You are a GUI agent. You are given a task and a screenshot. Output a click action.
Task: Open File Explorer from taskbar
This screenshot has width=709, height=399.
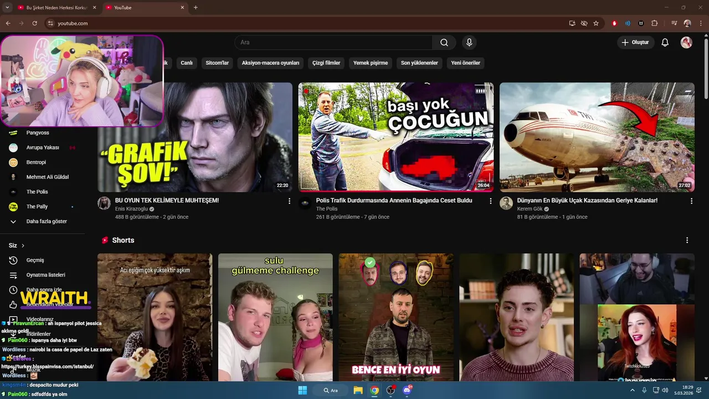(x=358, y=390)
